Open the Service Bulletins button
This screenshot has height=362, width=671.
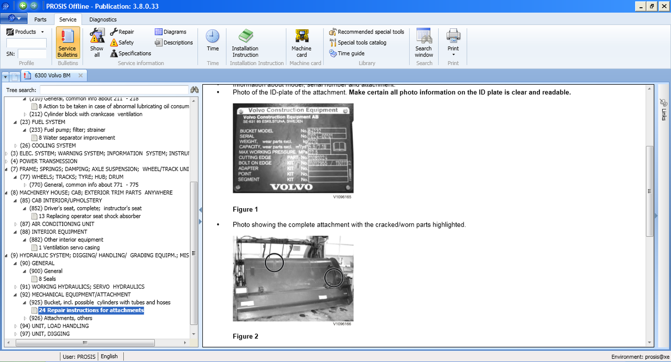(68, 43)
